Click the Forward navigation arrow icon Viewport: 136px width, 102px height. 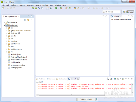pyautogui.click(x=102, y=8)
